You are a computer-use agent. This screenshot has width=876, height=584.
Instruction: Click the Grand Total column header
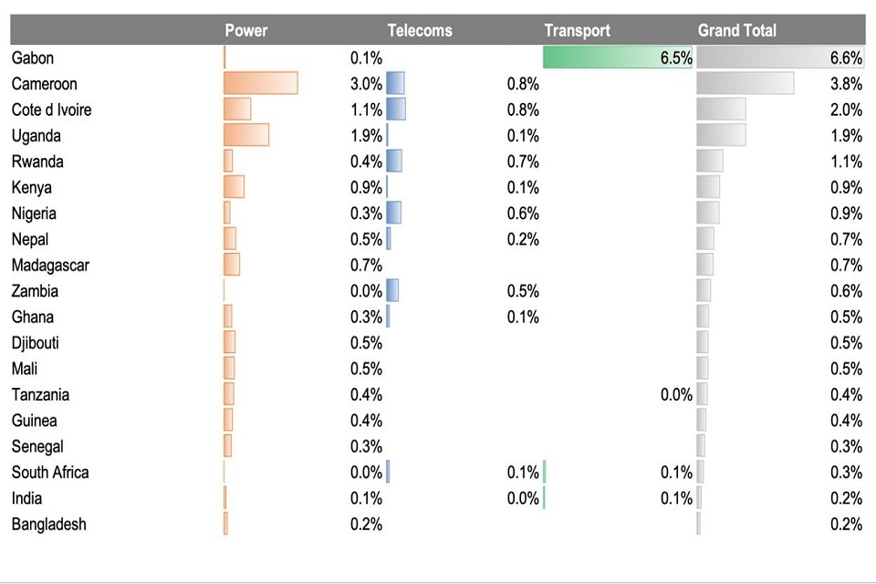[x=736, y=30]
